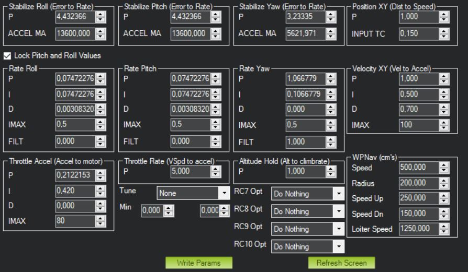Expand the RC10 Opt dropdown
The height and width of the screenshot is (272, 468).
(307, 246)
